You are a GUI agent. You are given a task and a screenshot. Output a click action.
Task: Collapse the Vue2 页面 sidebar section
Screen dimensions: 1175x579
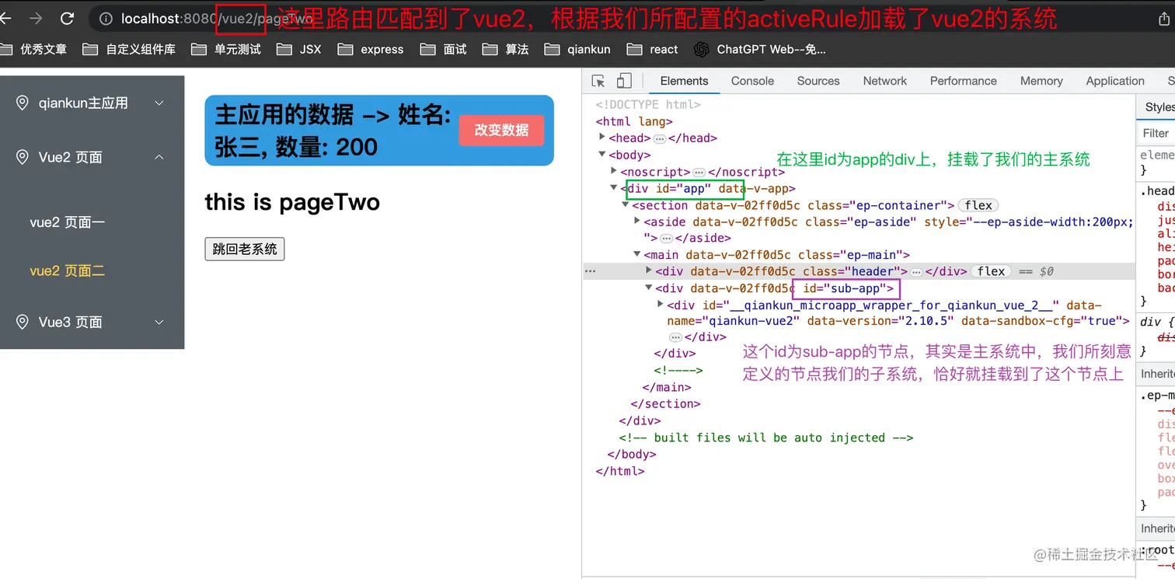[159, 157]
